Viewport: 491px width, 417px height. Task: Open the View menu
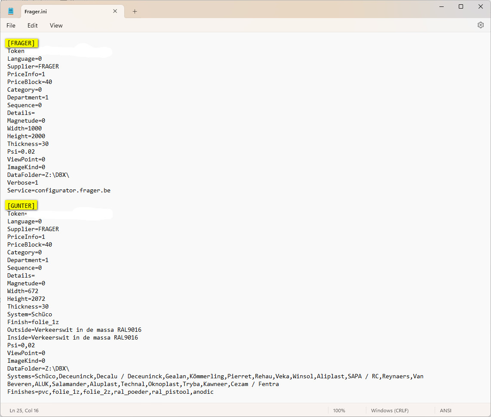[x=56, y=25]
